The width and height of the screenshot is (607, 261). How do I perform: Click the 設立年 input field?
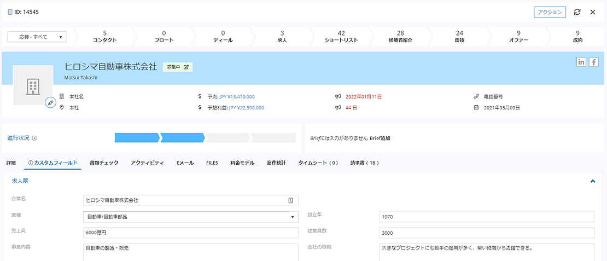(486, 217)
